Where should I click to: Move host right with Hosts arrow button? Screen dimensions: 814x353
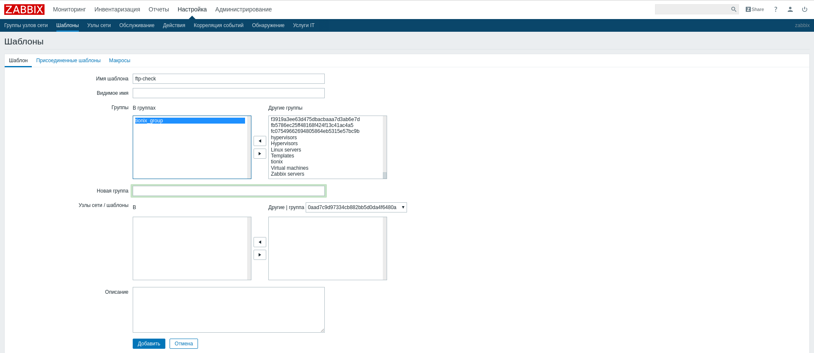[x=260, y=255]
